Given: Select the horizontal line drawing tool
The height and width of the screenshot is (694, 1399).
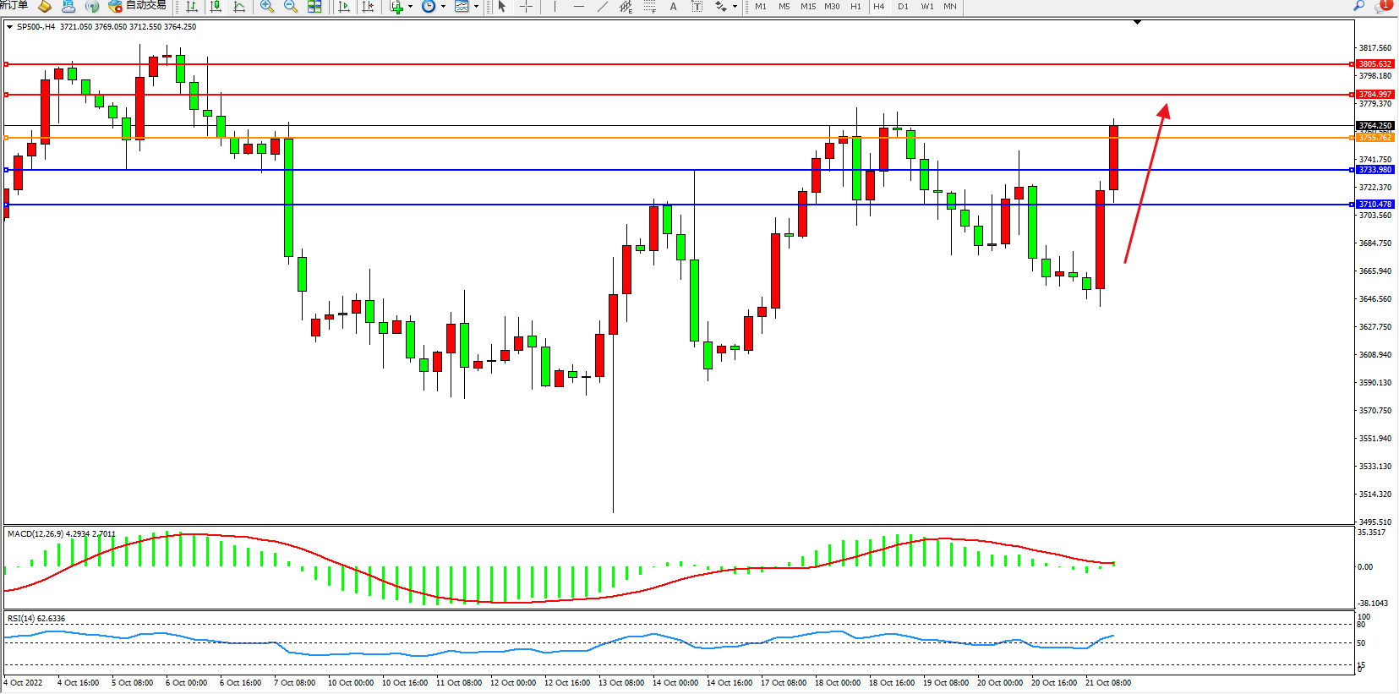Looking at the screenshot, I should pyautogui.click(x=579, y=7).
